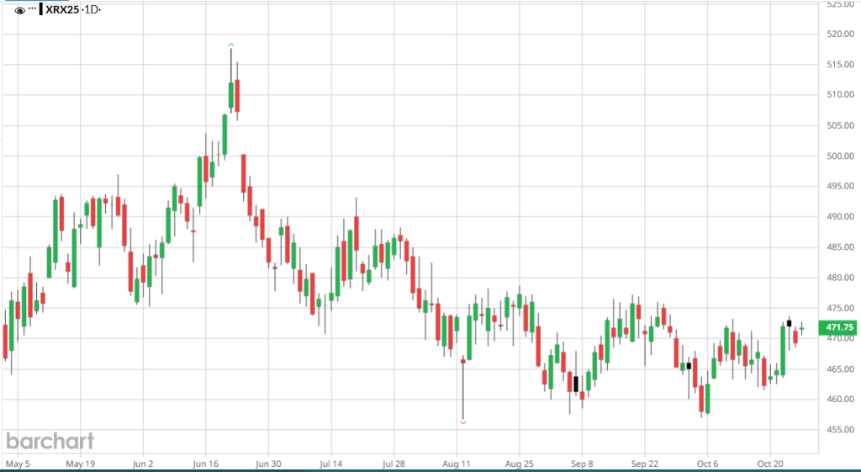Click the black color bar before XRX25
Screen dimensions: 861x472
[42, 10]
